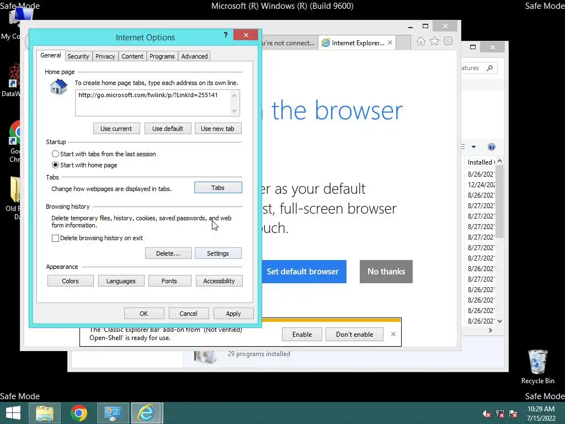This screenshot has height=424, width=565.
Task: Click the home page house icon
Action: coord(58,88)
